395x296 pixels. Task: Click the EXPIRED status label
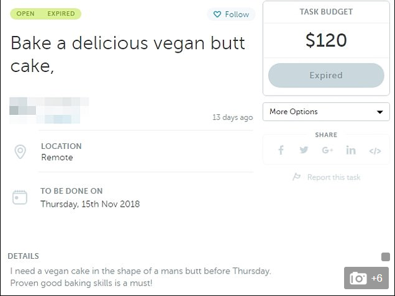[61, 14]
